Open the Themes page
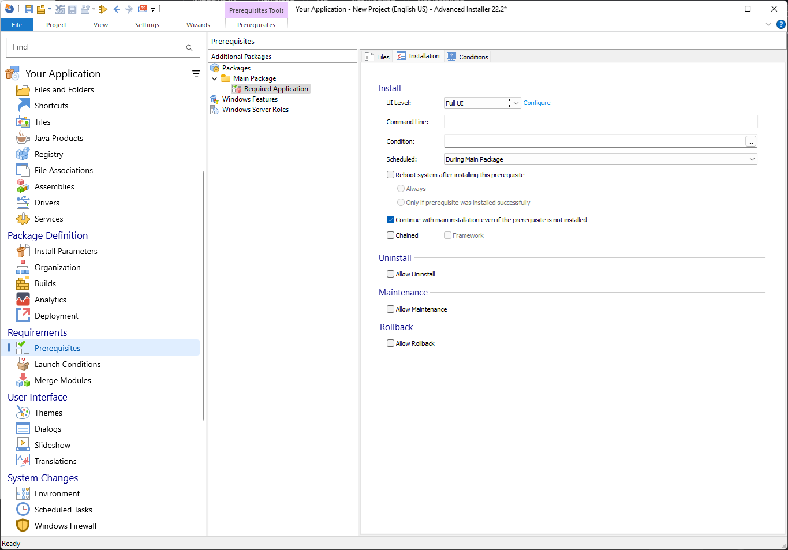This screenshot has width=788, height=550. coord(48,413)
